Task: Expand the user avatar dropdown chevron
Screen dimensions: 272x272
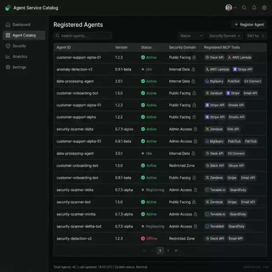Action: click(235, 8)
